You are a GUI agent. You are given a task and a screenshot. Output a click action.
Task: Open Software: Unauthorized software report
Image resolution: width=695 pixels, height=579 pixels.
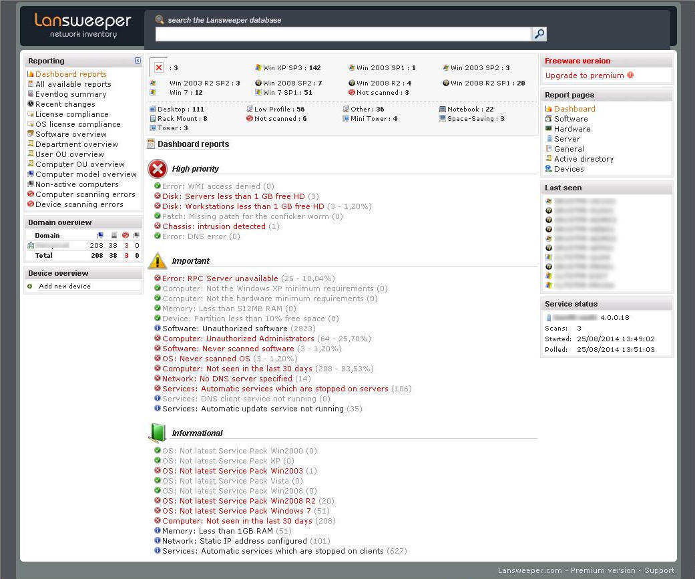[225, 329]
